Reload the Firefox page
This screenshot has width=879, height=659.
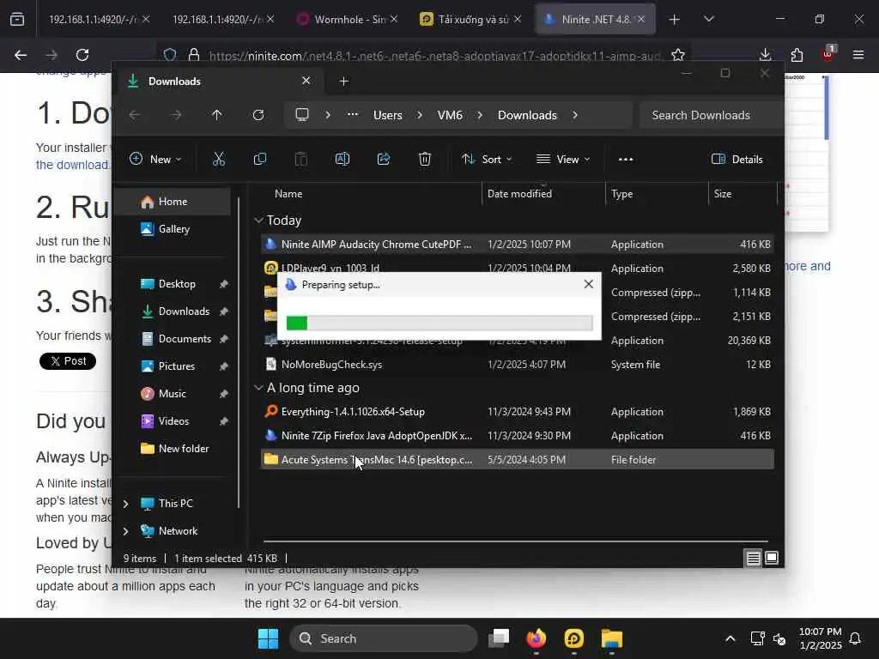pos(82,55)
